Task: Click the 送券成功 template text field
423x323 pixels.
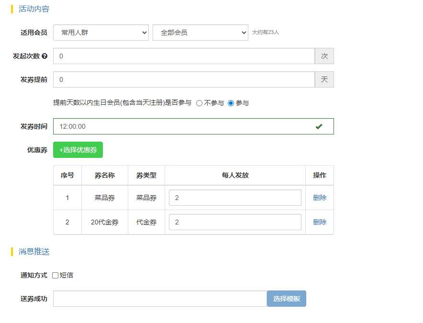Action: (x=160, y=299)
